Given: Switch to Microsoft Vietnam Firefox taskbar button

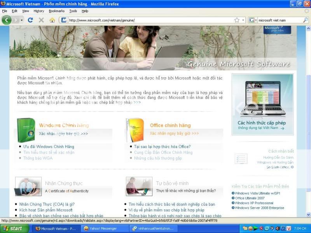Looking at the screenshot, I should [x=56, y=229].
